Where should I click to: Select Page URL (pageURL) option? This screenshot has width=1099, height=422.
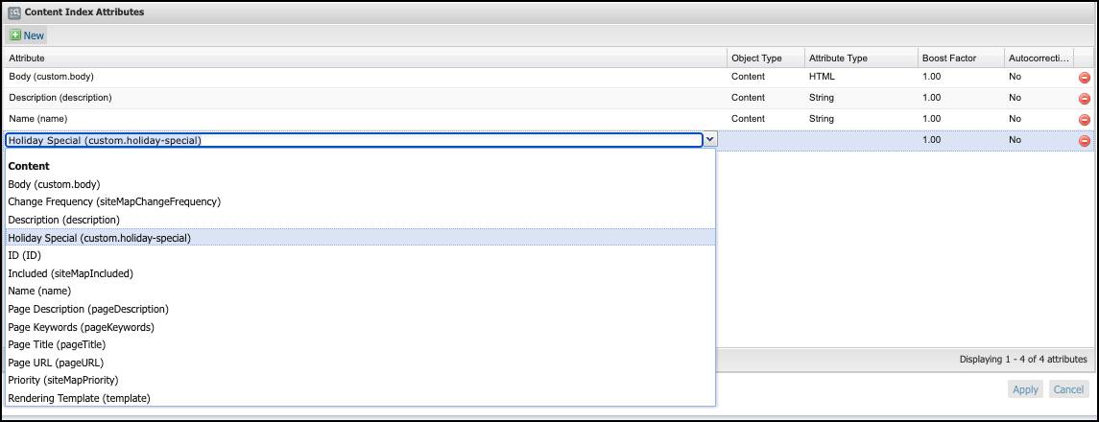tap(360, 363)
